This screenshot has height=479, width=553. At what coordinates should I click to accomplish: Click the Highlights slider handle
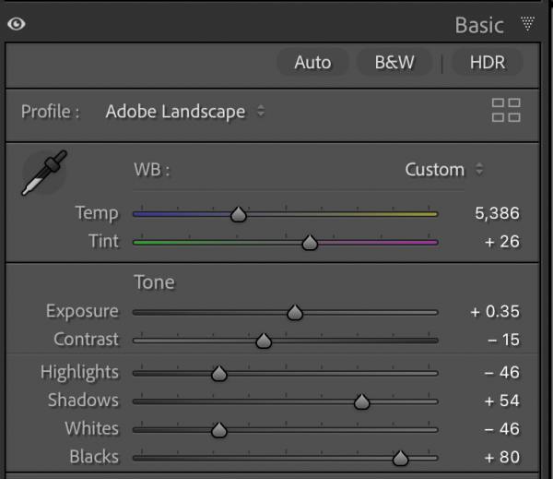pos(219,373)
